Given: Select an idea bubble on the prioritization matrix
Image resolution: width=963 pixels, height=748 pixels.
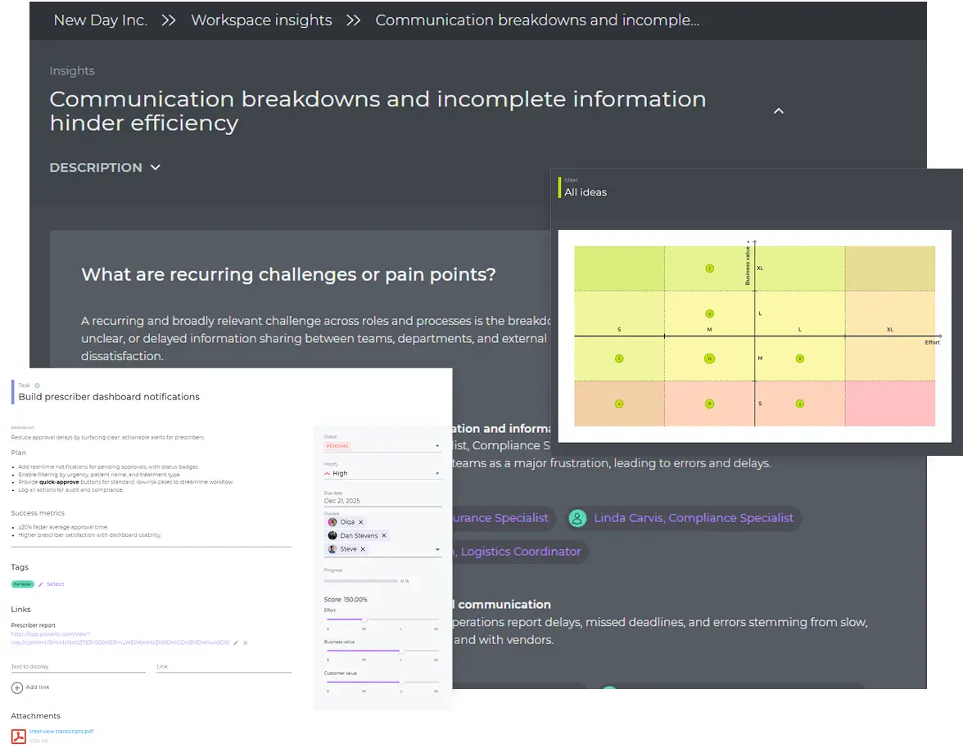Looking at the screenshot, I should coord(709,268).
